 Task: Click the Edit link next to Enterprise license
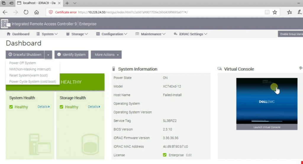189,155
